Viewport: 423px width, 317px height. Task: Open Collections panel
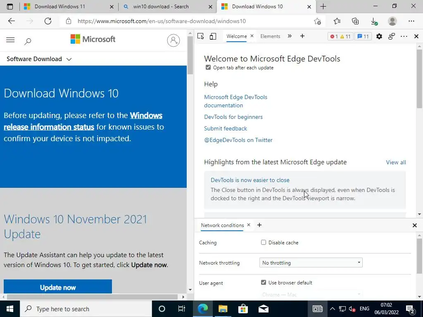coord(355,21)
